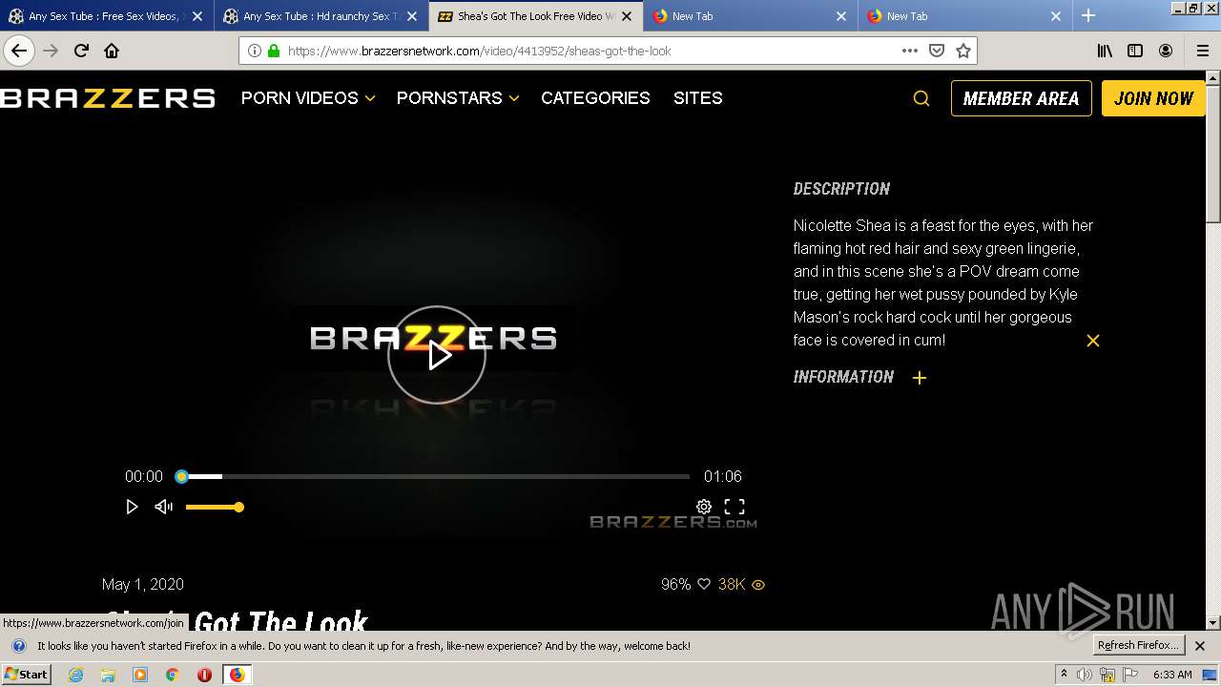Click the eye views icon
1221x687 pixels.
pos(758,585)
